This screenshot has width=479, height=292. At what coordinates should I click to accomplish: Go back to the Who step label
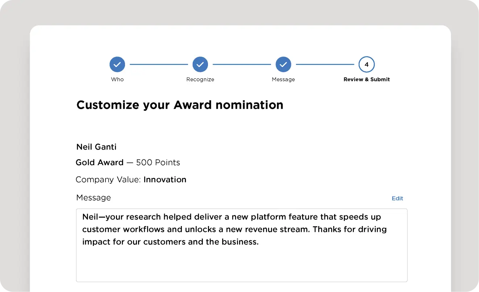pos(117,79)
